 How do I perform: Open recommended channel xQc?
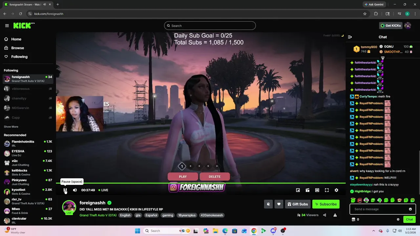(x=28, y=163)
